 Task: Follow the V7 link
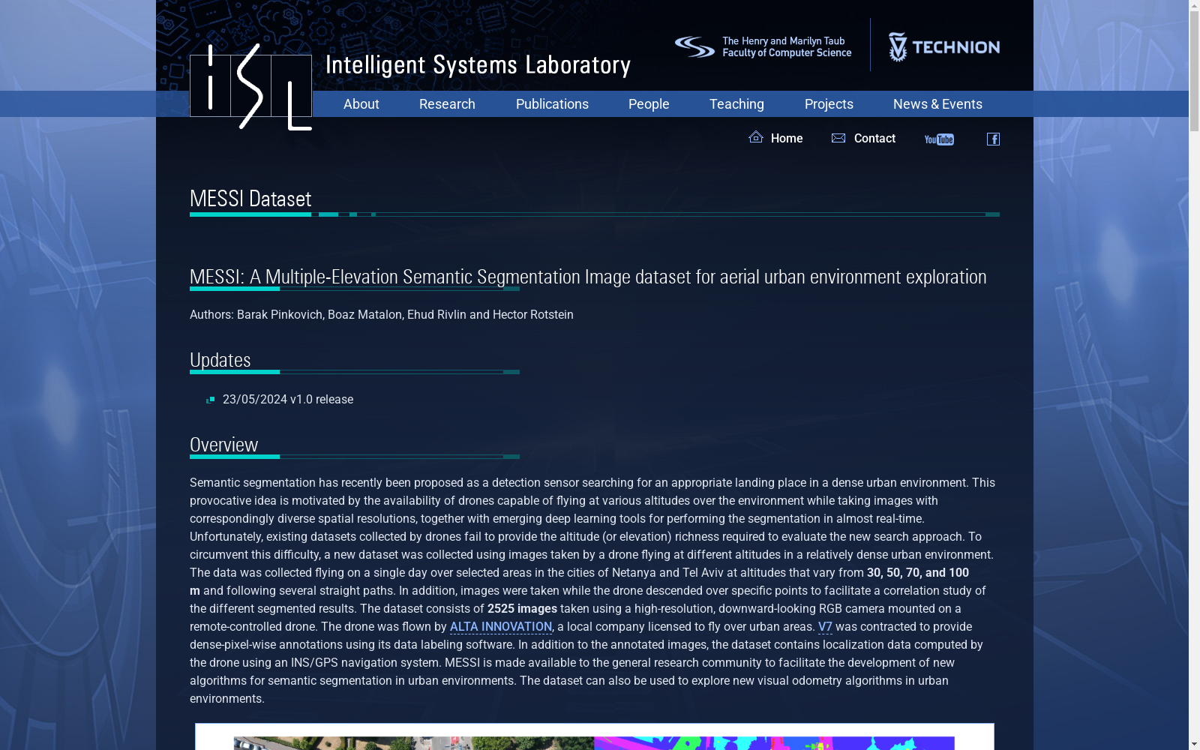pos(825,627)
